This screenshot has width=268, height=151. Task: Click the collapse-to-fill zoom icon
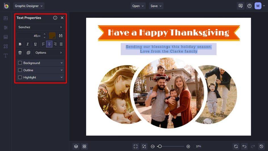pos(144,146)
